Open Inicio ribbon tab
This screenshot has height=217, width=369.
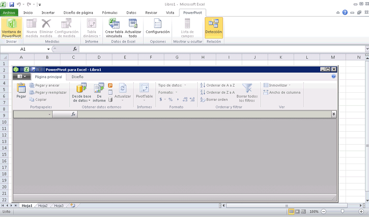pyautogui.click(x=28, y=13)
